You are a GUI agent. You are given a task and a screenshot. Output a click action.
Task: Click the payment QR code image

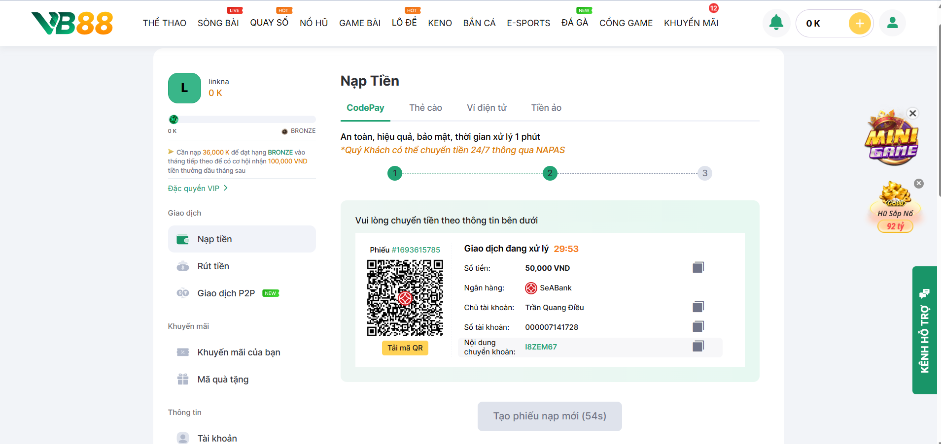[x=405, y=298]
